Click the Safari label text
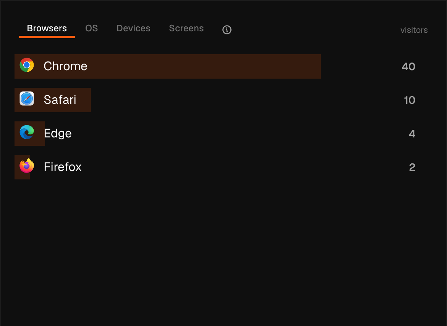Viewport: 447px width, 326px height. 60,100
